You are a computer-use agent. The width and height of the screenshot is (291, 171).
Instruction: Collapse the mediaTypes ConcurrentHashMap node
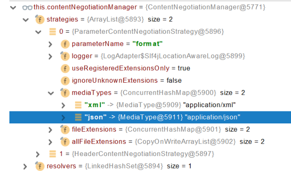point(51,93)
